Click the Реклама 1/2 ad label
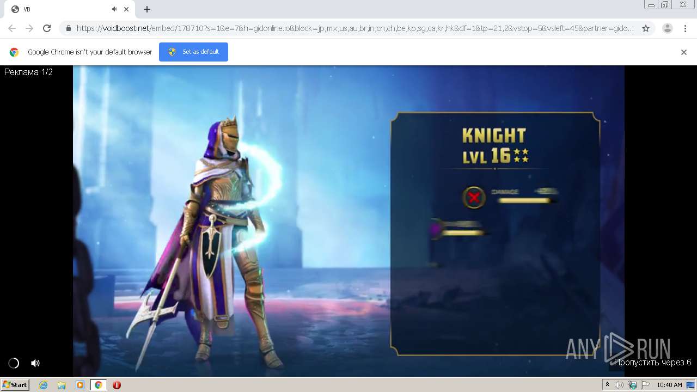 point(28,72)
